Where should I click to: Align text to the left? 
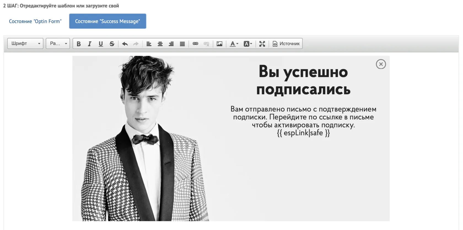[x=149, y=44]
